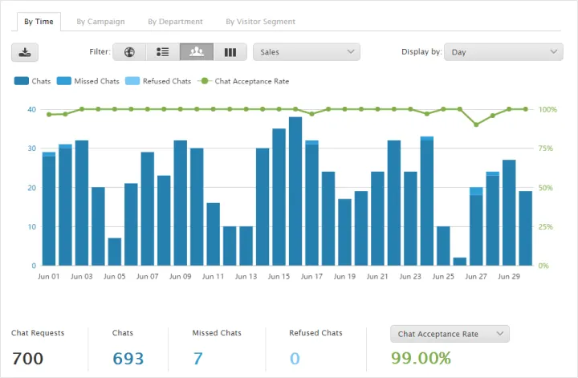
Task: Toggle Missed Chats series in legend
Action: 89,81
